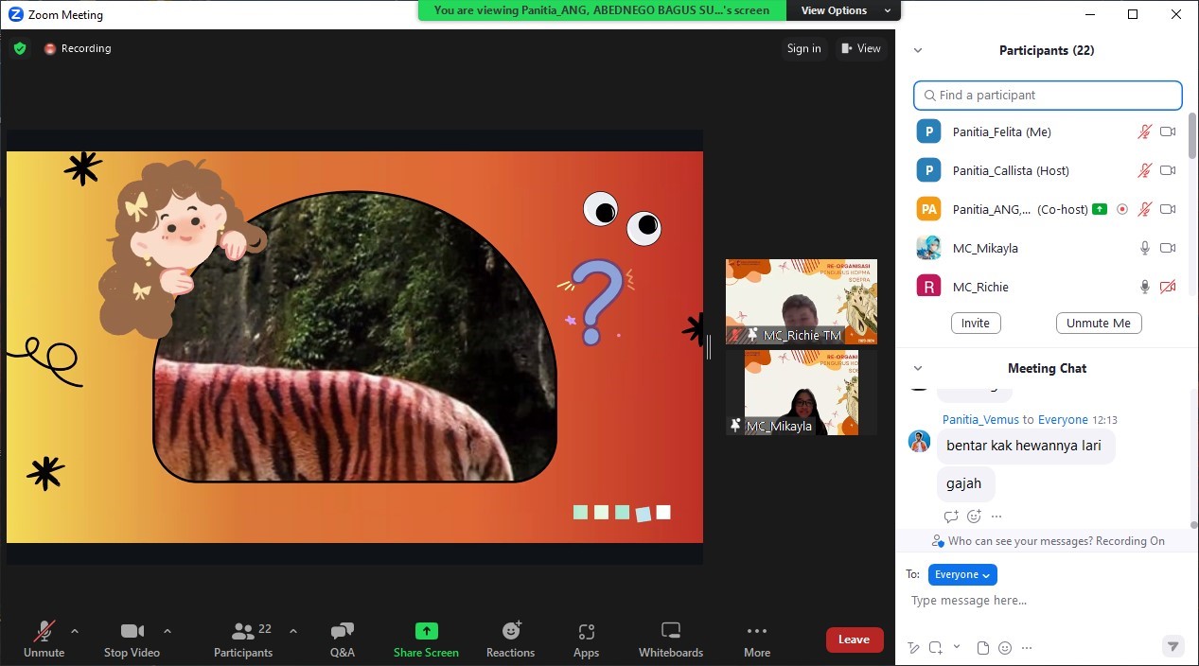Viewport: 1199px width, 666px height.
Task: Click the emoji icon in chat composer
Action: [1005, 648]
